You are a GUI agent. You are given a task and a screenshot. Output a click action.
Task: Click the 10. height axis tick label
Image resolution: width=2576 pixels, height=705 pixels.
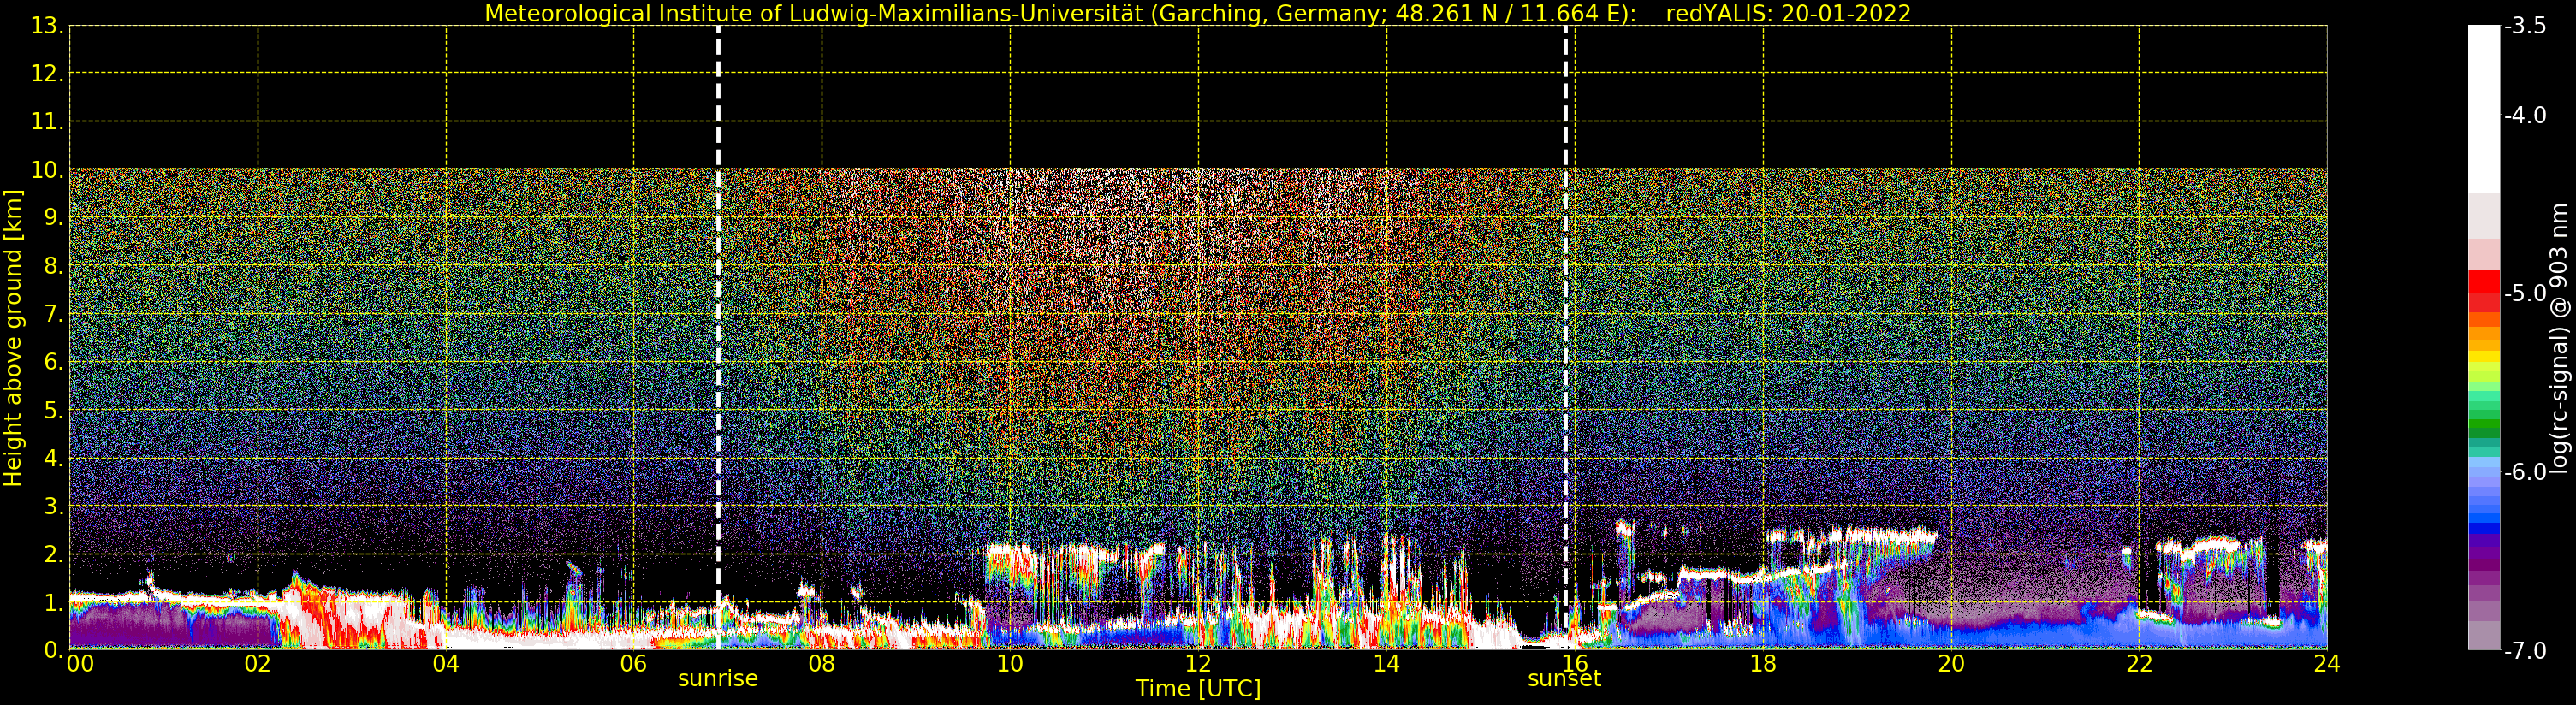[x=48, y=170]
